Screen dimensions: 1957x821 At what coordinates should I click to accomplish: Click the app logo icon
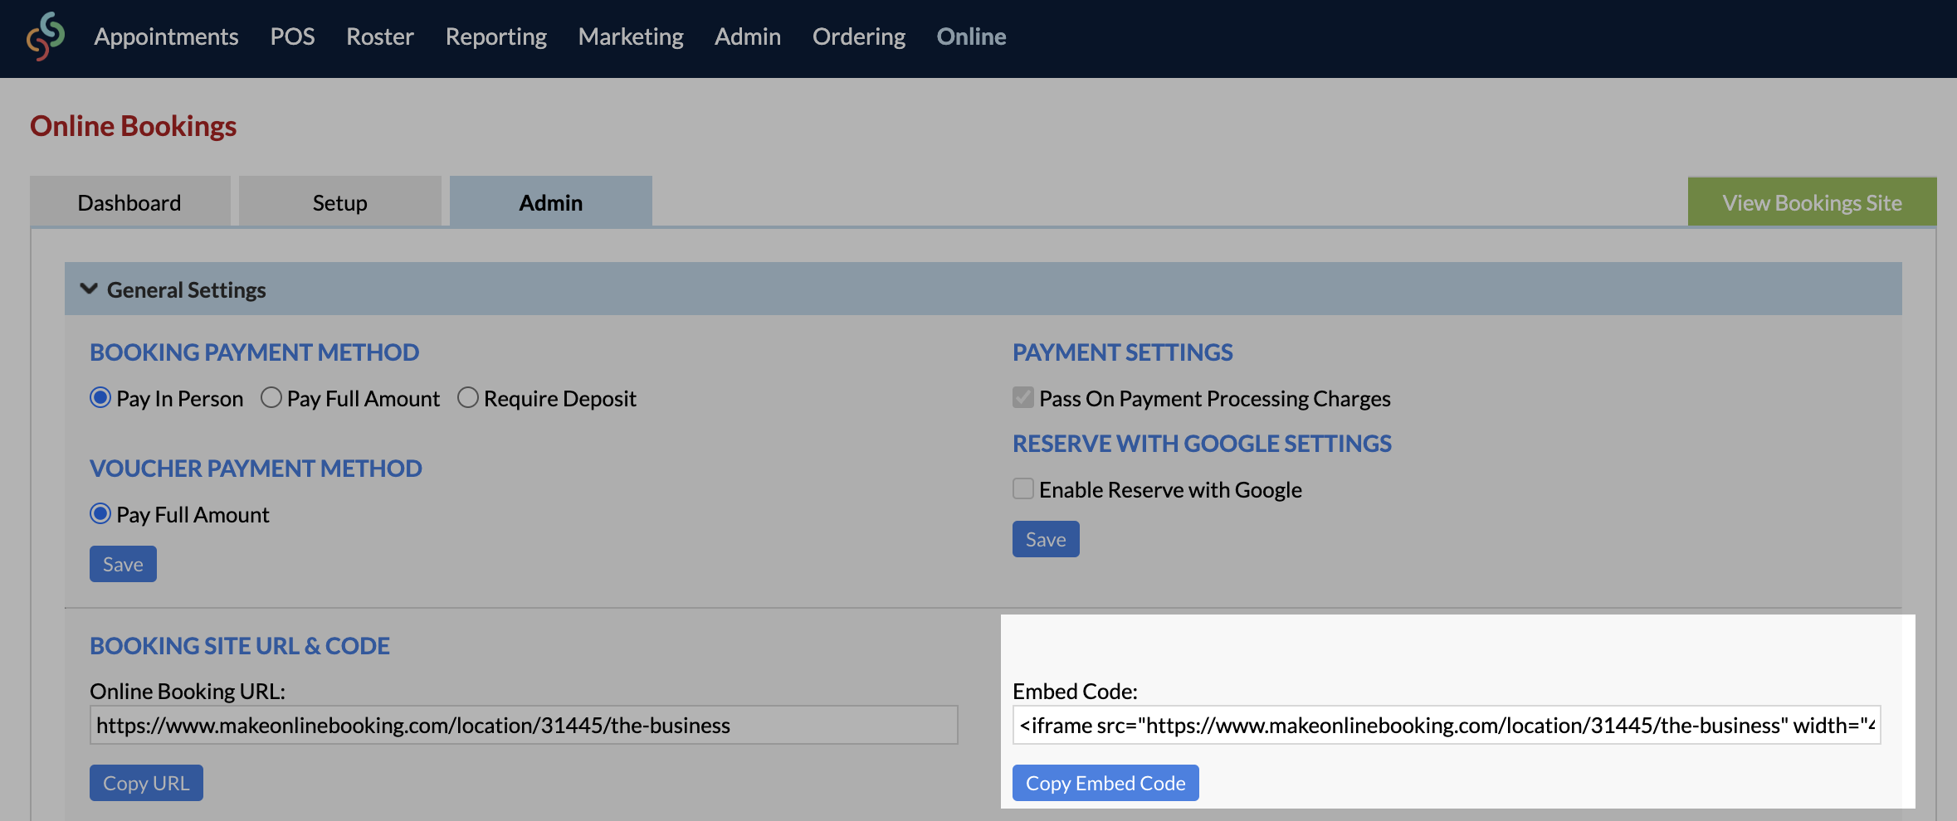coord(46,36)
